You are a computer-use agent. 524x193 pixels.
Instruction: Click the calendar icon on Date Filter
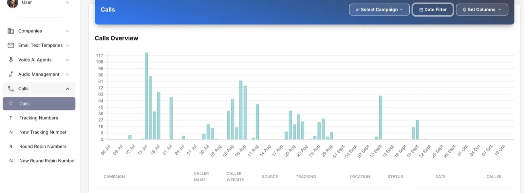pos(421,10)
